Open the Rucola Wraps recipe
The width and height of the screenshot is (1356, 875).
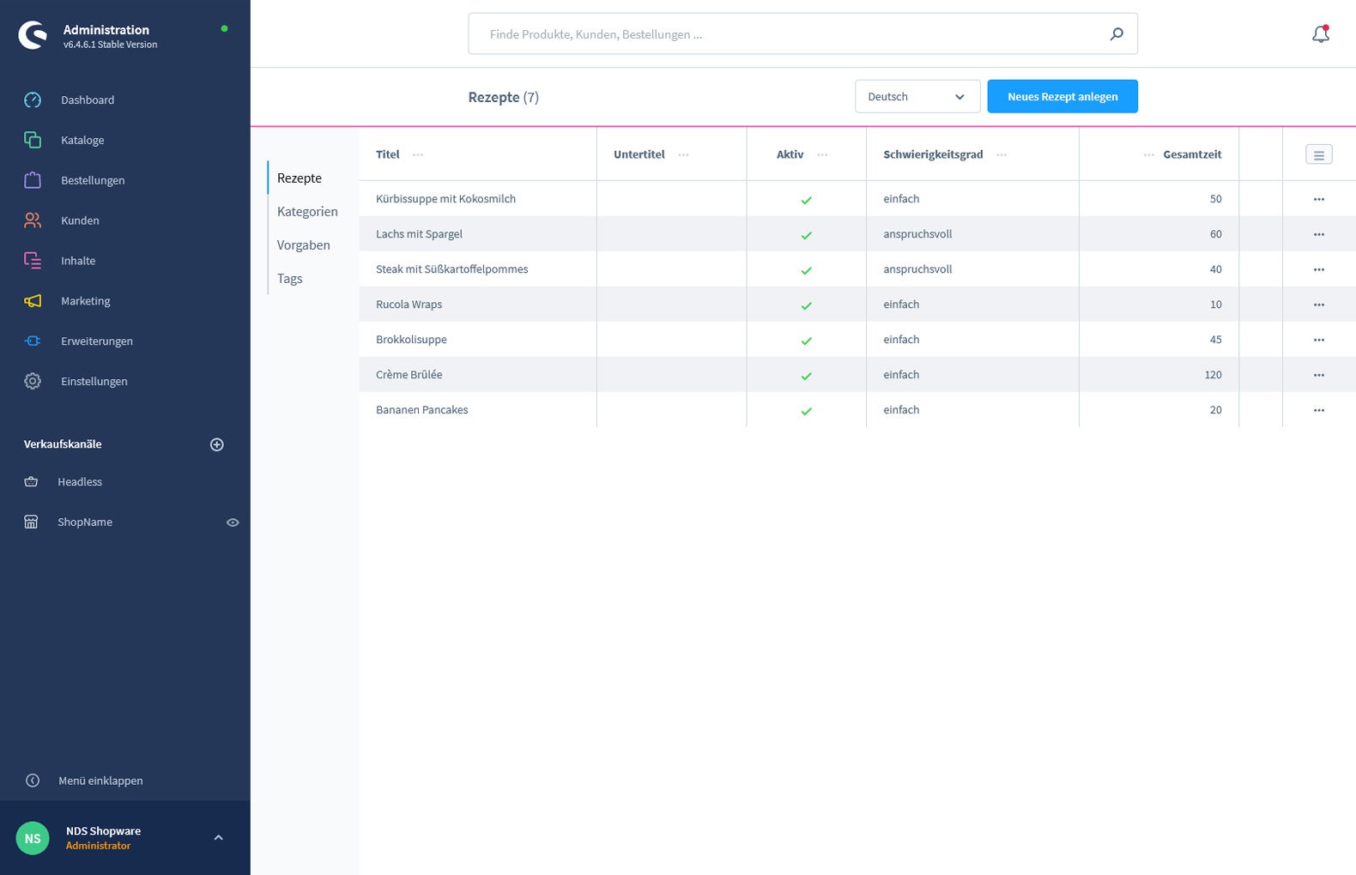coord(409,304)
